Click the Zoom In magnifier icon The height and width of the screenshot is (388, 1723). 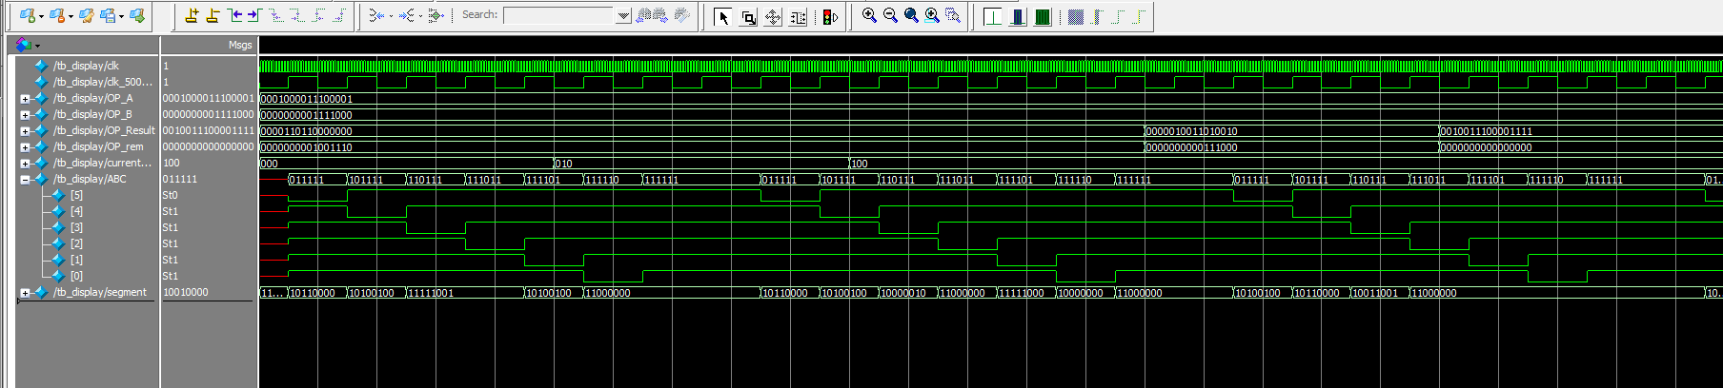[x=869, y=15]
